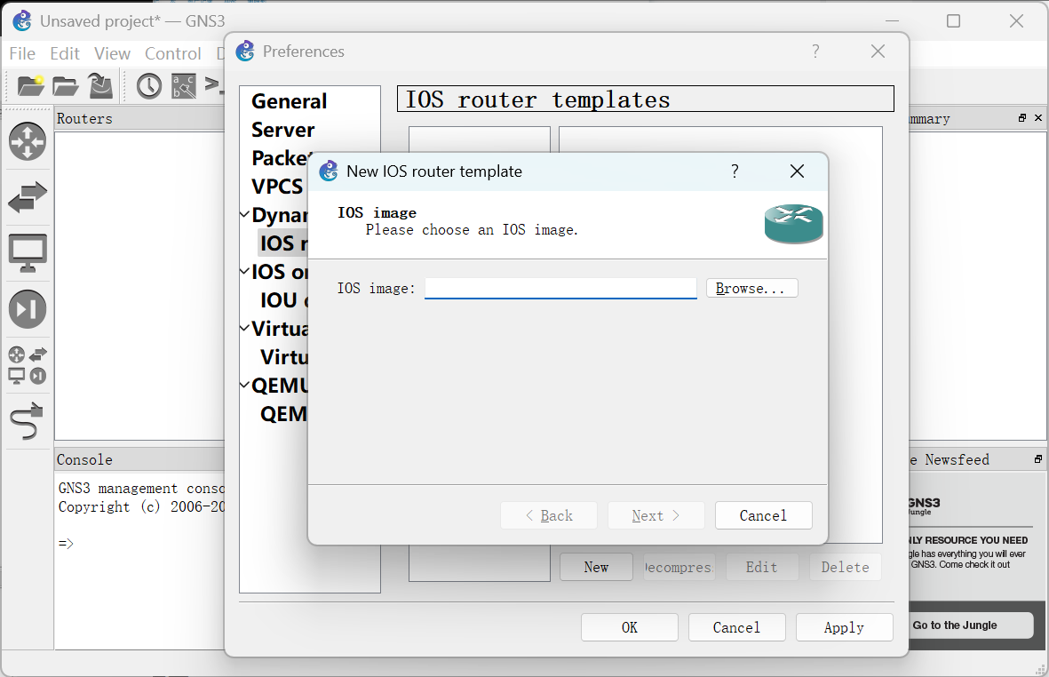This screenshot has width=1049, height=677.
Task: Float the topology summary panel icon
Action: tap(1022, 118)
